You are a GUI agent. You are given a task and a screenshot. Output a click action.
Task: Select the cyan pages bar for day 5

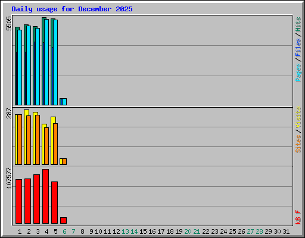pyautogui.click(x=55, y=62)
